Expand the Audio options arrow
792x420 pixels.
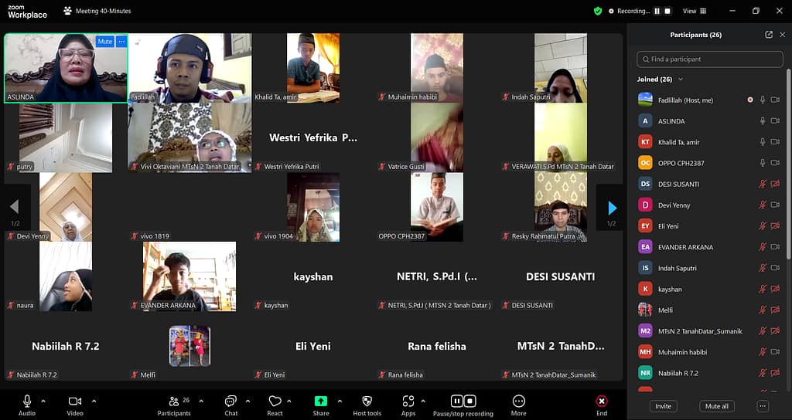[x=43, y=401]
